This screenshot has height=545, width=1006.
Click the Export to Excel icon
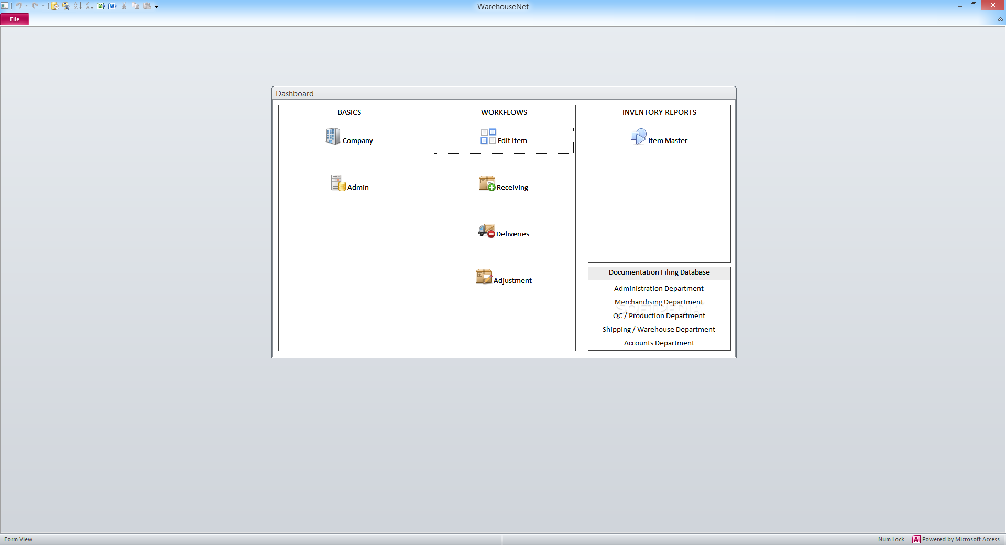pyautogui.click(x=101, y=6)
